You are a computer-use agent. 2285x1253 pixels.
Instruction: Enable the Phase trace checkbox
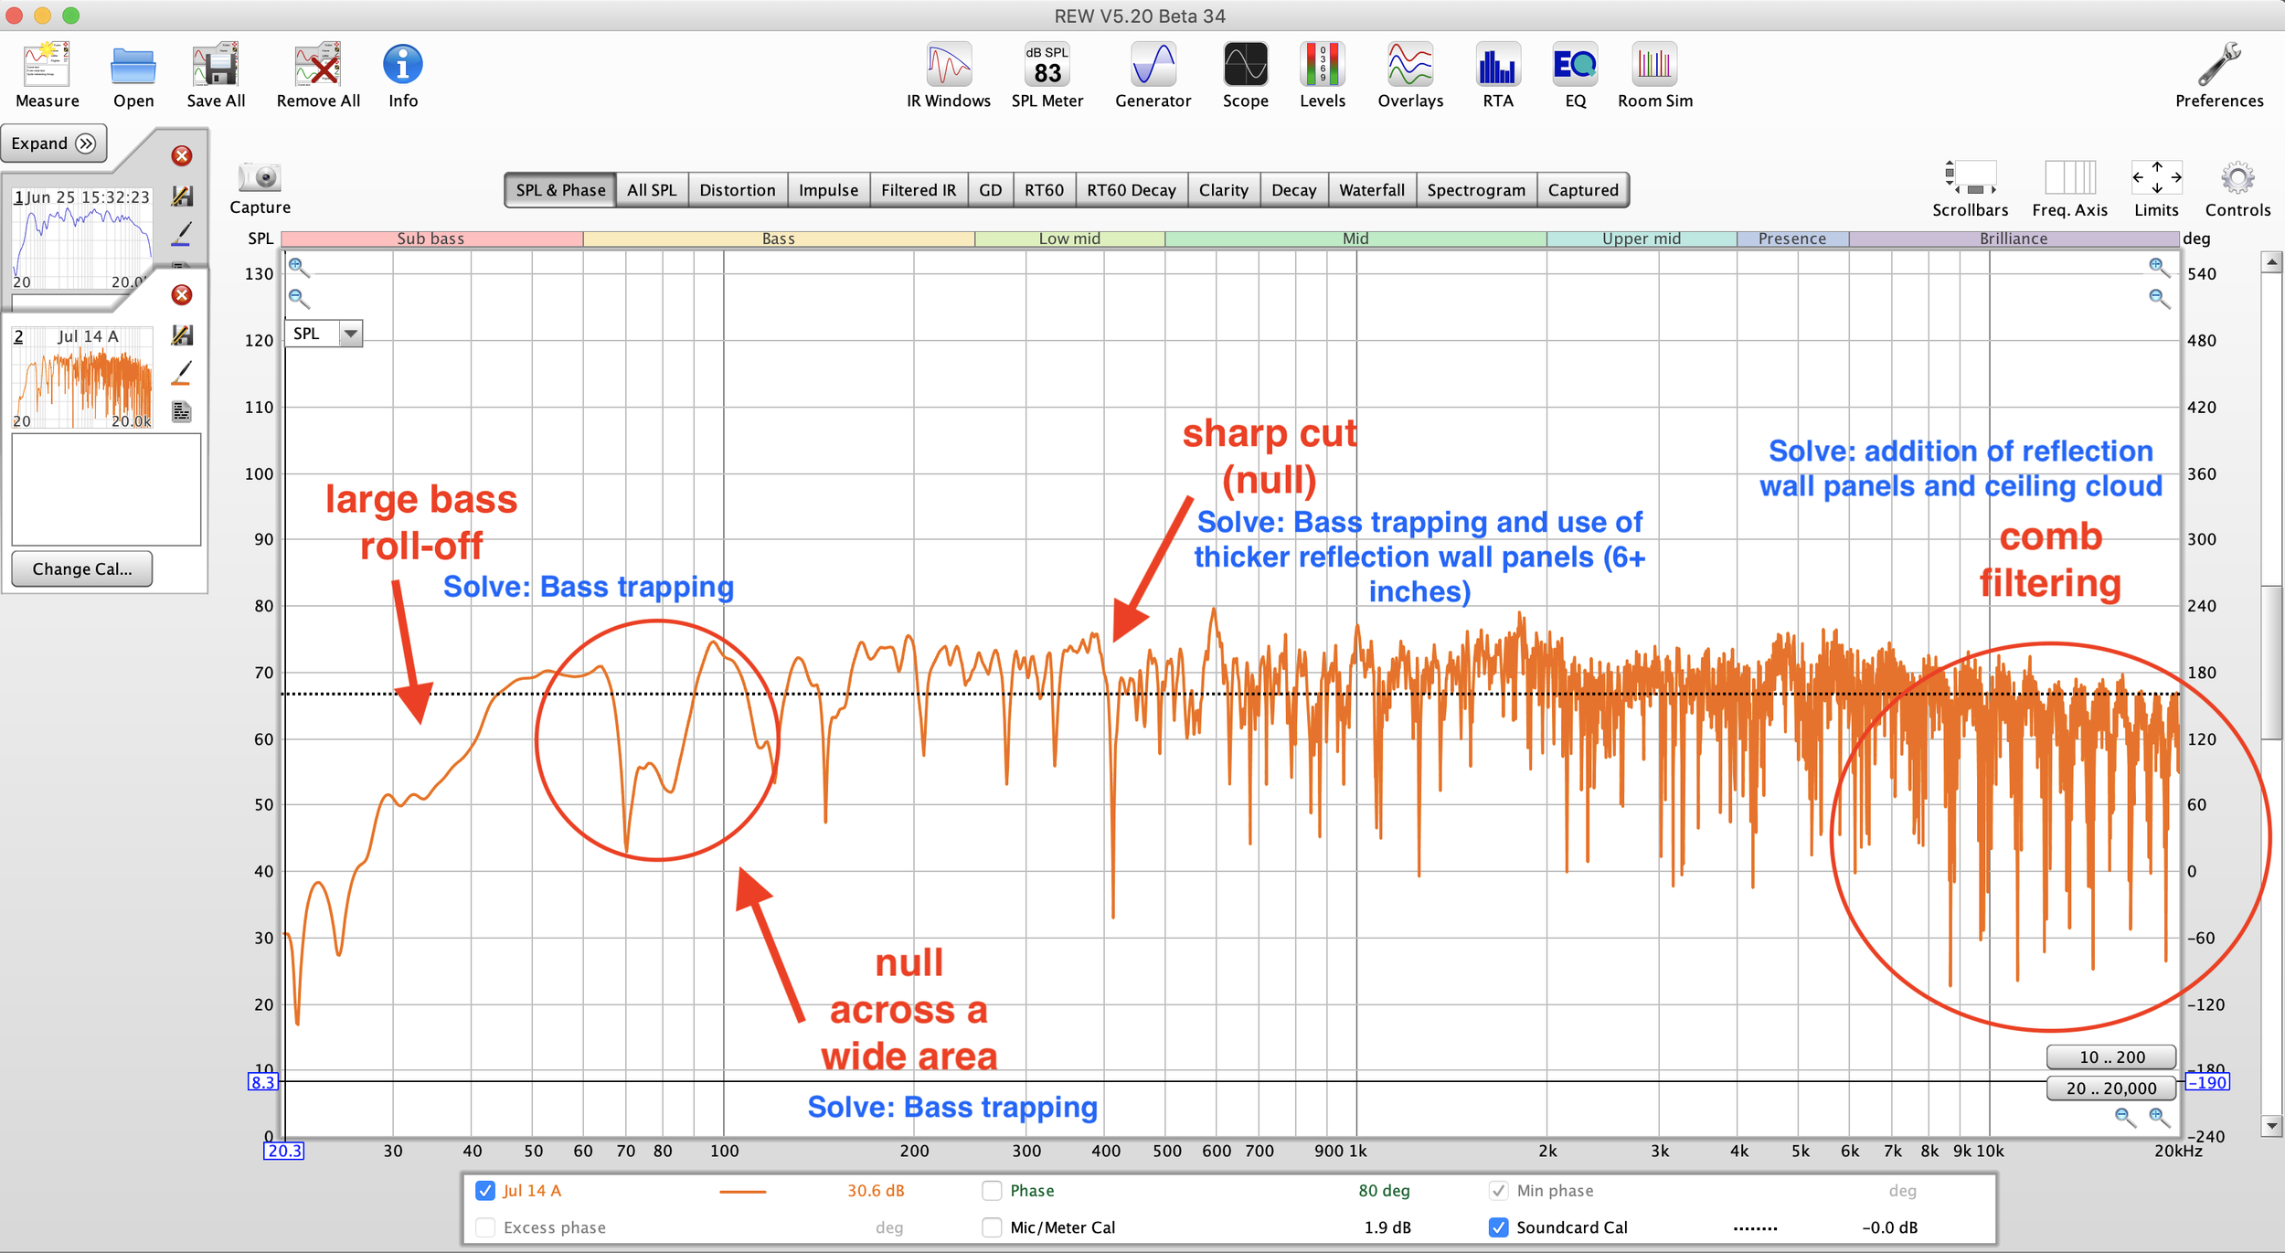[x=992, y=1191]
